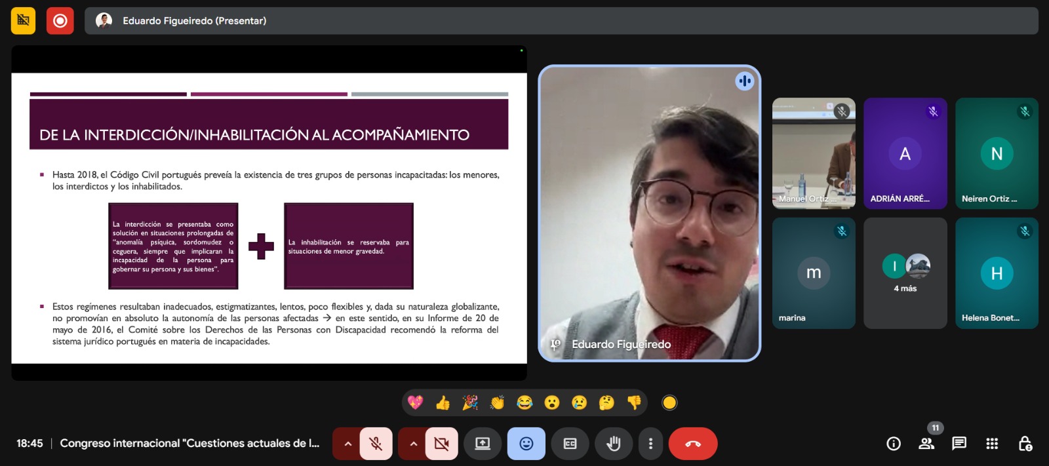Viewport: 1049px width, 466px height.
Task: Open the people participants panel
Action: [926, 444]
